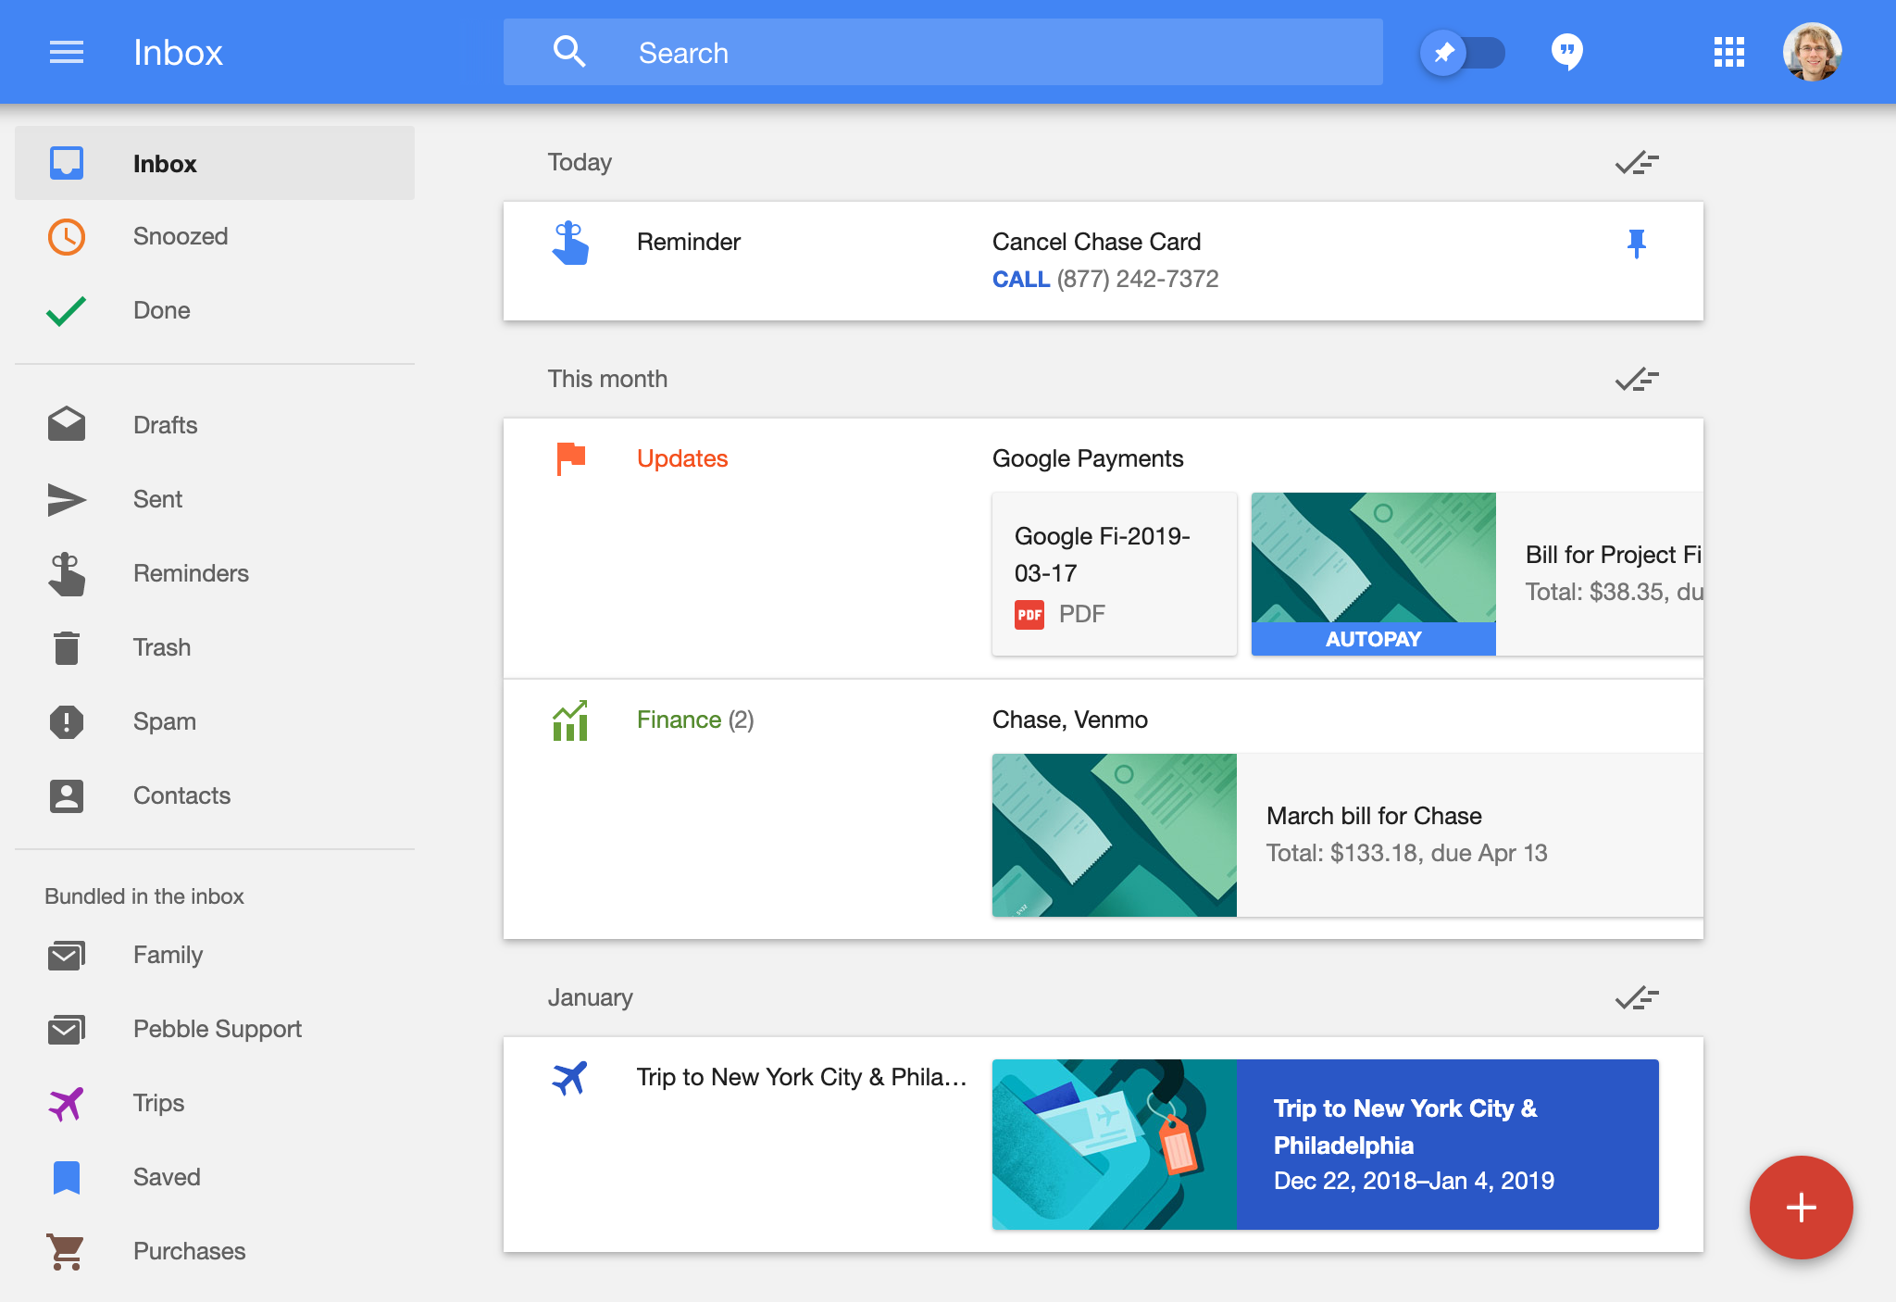
Task: Click the Reminders icon in sidebar
Action: coord(68,574)
